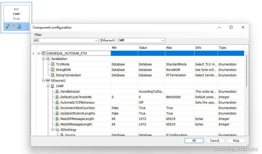Click the MaxSDMessageLength parameter icon
This screenshot has width=262, height=154.
57,124
